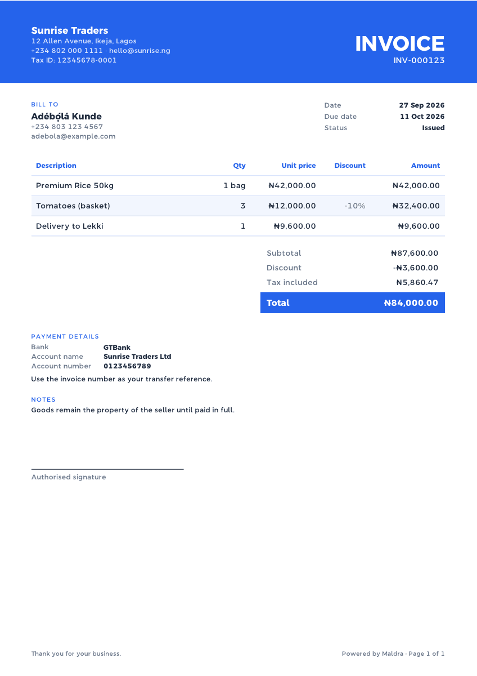Click quantity 1 bag
This screenshot has width=477, height=676.
pyautogui.click(x=235, y=185)
